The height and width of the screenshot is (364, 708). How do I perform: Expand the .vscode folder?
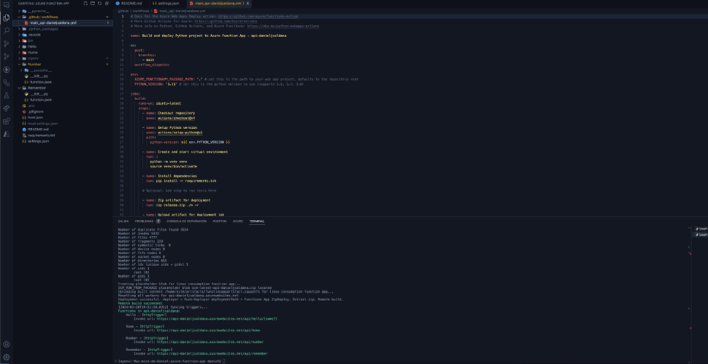coord(63,35)
